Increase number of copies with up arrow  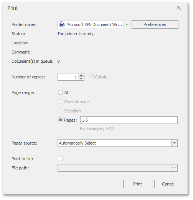pos(81,75)
